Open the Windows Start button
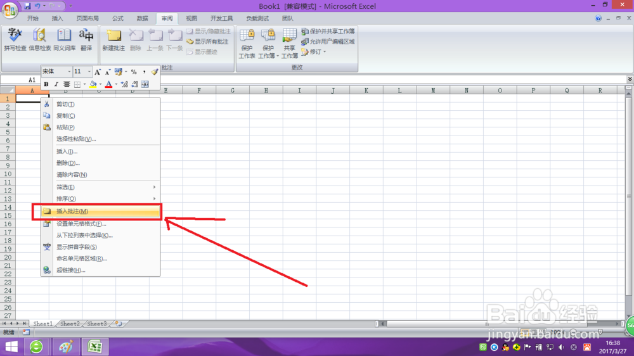Viewport: 634px width, 356px height. (11, 346)
